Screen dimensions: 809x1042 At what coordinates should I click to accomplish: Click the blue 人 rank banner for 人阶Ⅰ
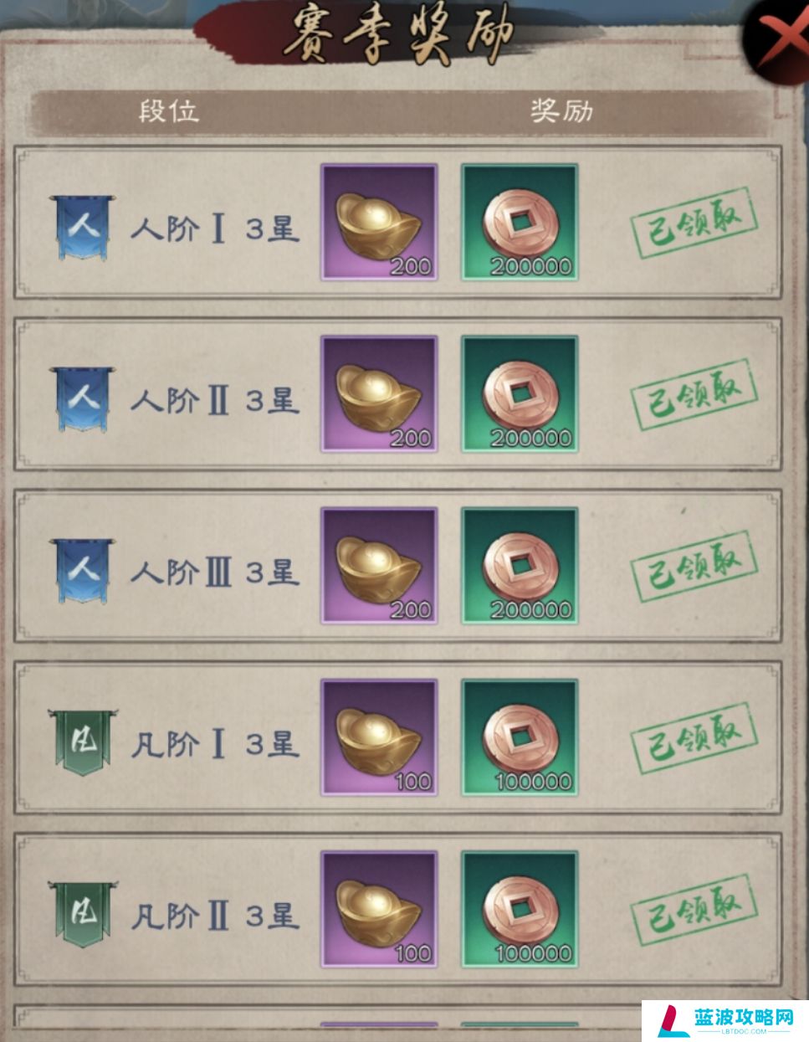click(x=82, y=227)
